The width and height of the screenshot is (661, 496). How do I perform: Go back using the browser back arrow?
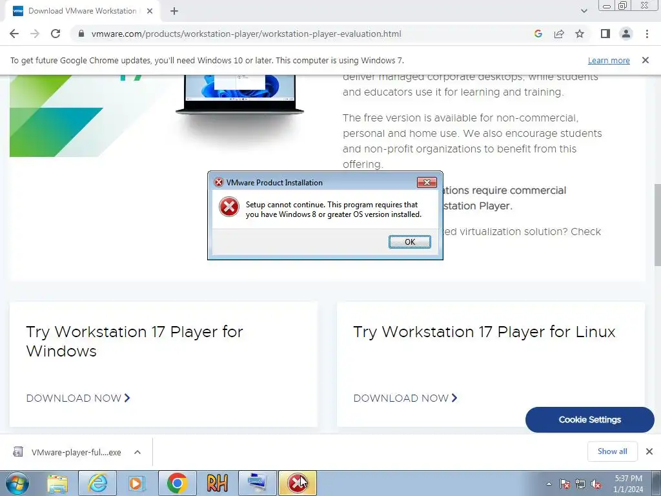point(14,34)
